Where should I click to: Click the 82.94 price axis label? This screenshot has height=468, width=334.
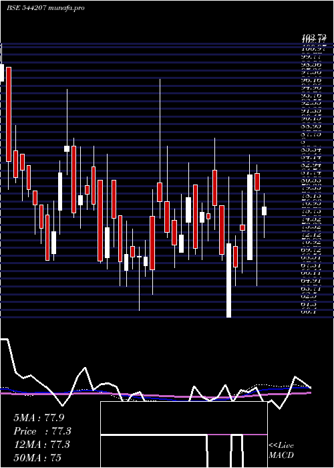tap(312, 164)
